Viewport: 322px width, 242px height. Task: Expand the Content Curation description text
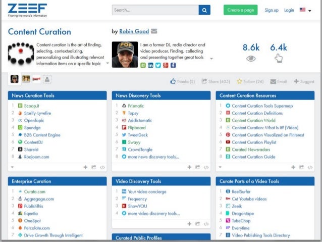coord(108,63)
